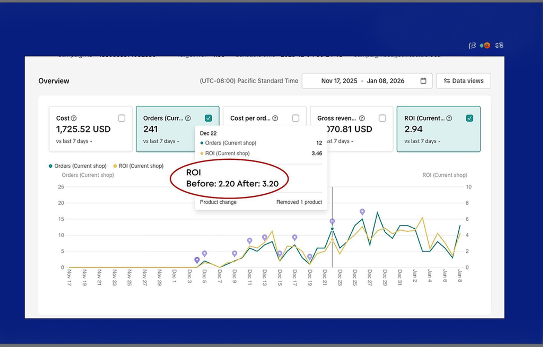Select the dark purple pin near Dec 4
This screenshot has width=543, height=347.
pyautogui.click(x=197, y=260)
